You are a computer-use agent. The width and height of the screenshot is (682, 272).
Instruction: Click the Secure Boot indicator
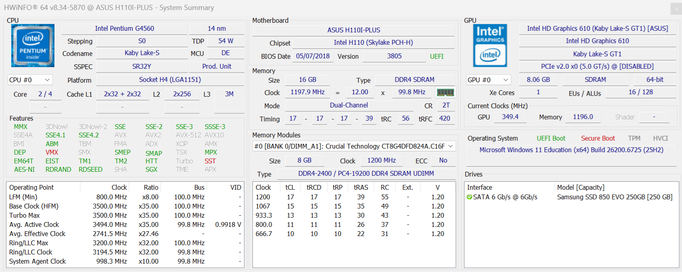tap(598, 138)
